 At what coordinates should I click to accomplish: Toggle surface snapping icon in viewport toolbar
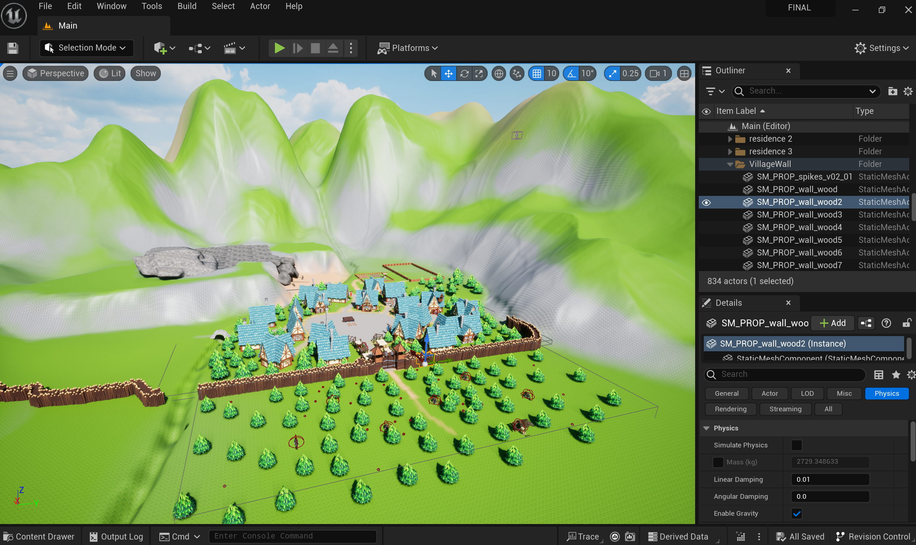(x=517, y=73)
